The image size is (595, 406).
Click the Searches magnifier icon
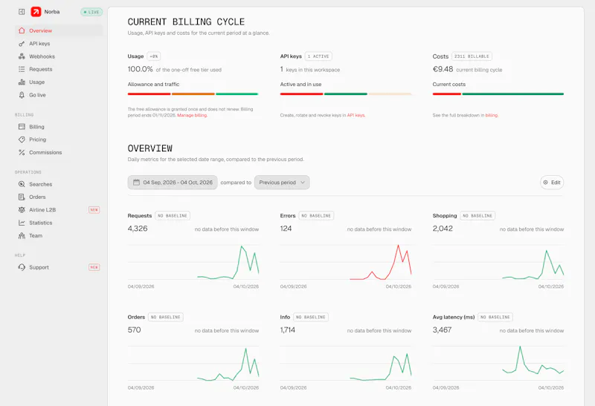click(x=22, y=184)
